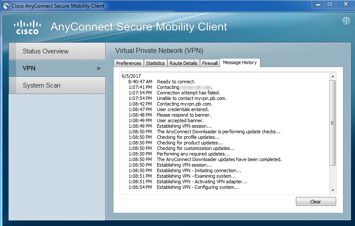Switch to the Preferences tab
Screen dimensions: 355x226
[x=128, y=63]
